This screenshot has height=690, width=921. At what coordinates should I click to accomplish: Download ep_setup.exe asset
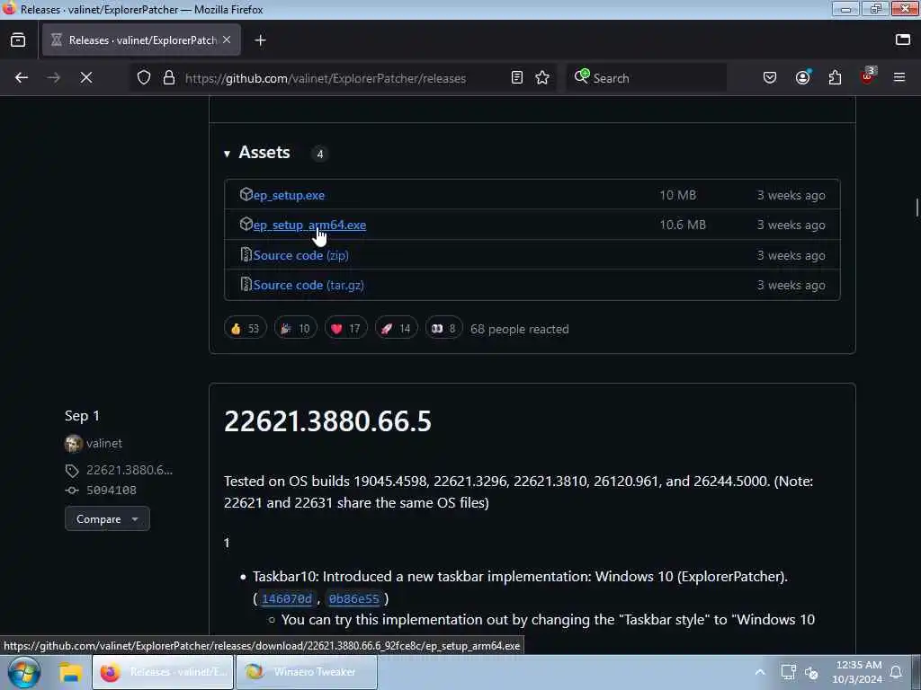coord(289,195)
